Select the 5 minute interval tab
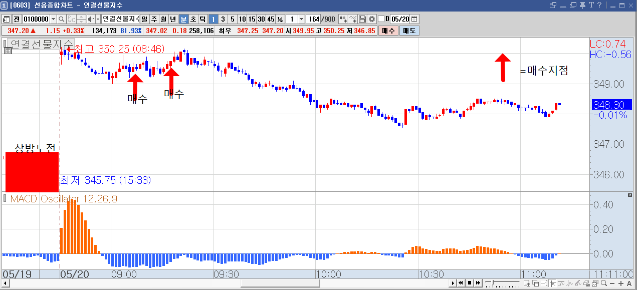The height and width of the screenshot is (290, 637). [232, 19]
